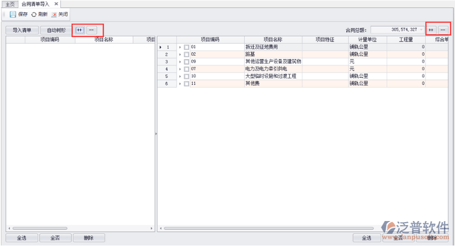Screen dimensions: 455x246
Task: Click the left panel -- collapse-all button
Action: tap(92, 30)
